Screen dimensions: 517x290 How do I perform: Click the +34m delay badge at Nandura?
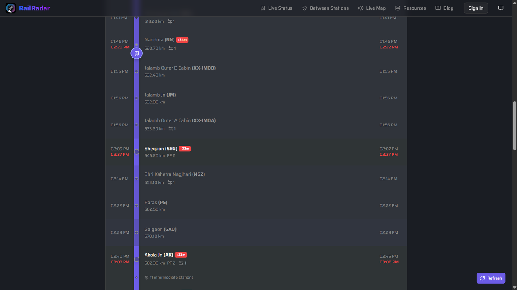click(182, 39)
